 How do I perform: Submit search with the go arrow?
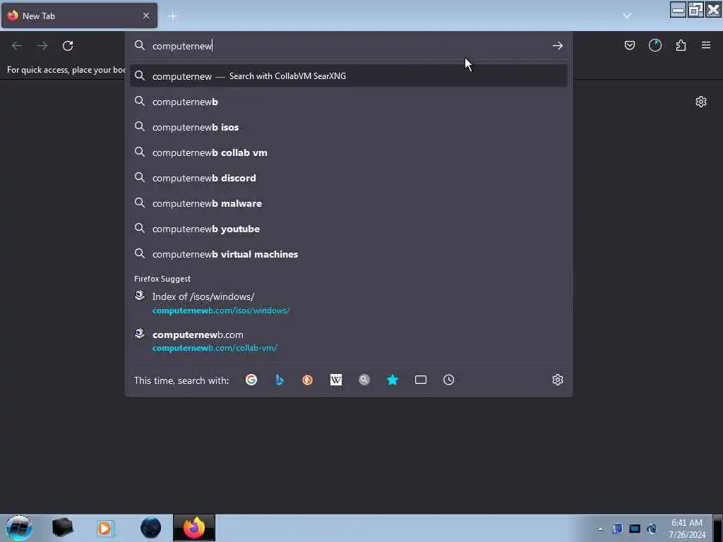[x=558, y=46]
